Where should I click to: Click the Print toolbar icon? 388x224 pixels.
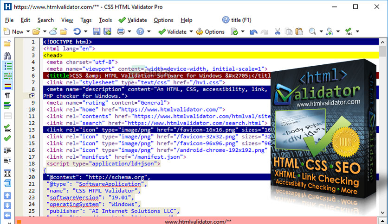[121, 31]
